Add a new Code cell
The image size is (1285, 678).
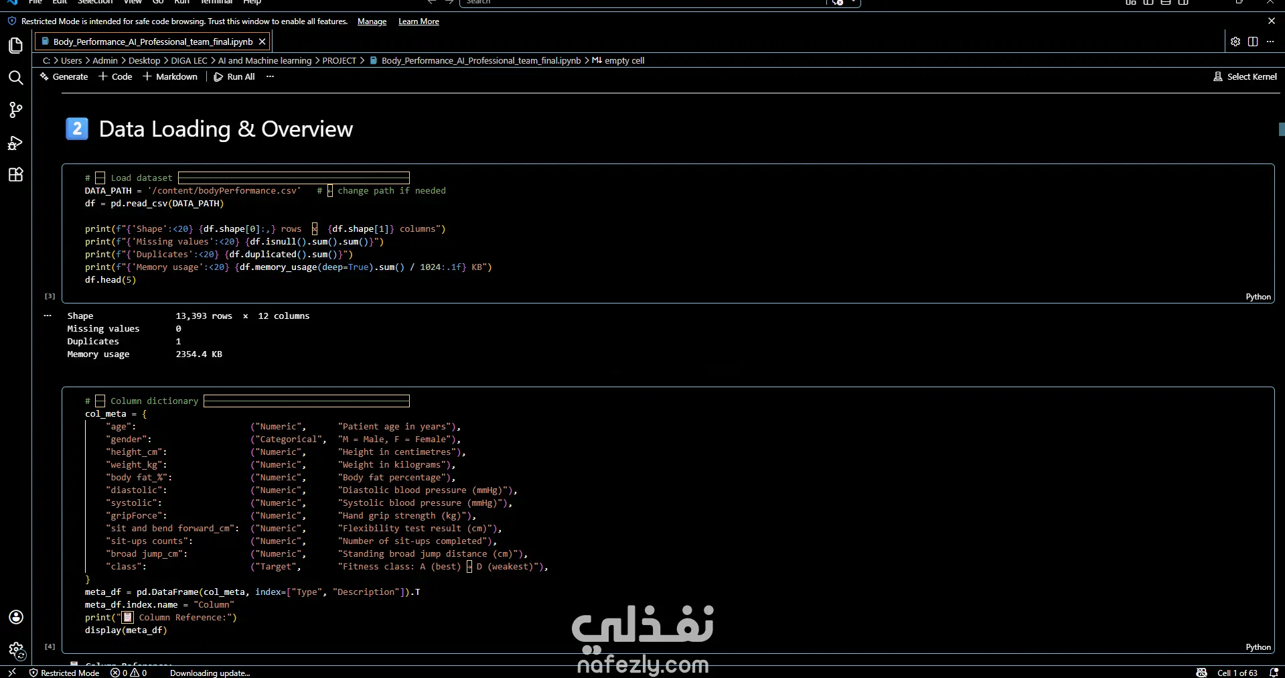[x=115, y=76]
